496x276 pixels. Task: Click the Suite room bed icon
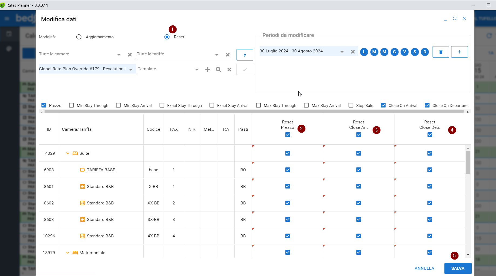pos(75,153)
